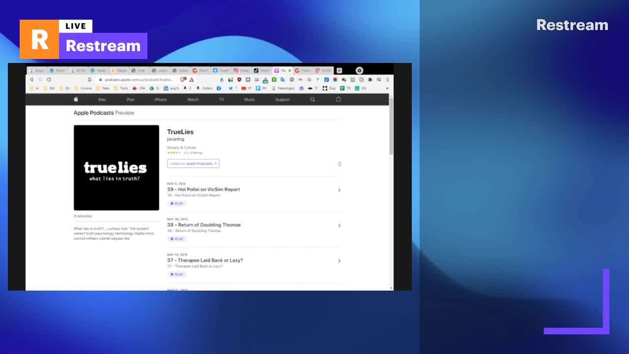Click the browser forward arrow
The width and height of the screenshot is (629, 354).
[40, 80]
